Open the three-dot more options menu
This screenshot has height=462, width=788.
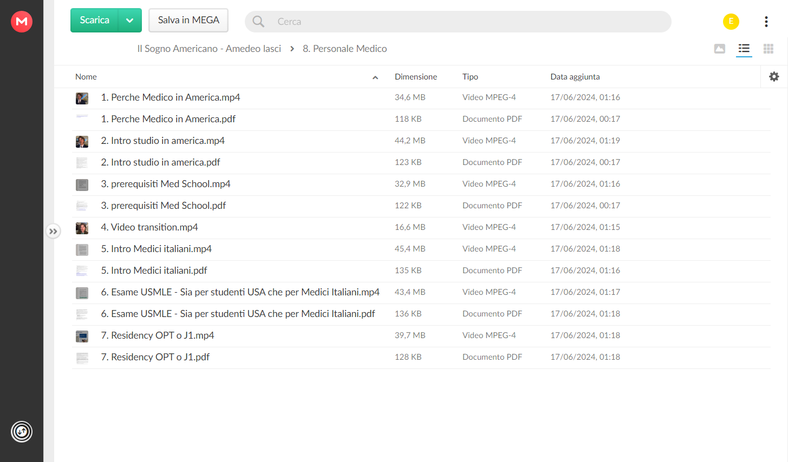pyautogui.click(x=766, y=22)
